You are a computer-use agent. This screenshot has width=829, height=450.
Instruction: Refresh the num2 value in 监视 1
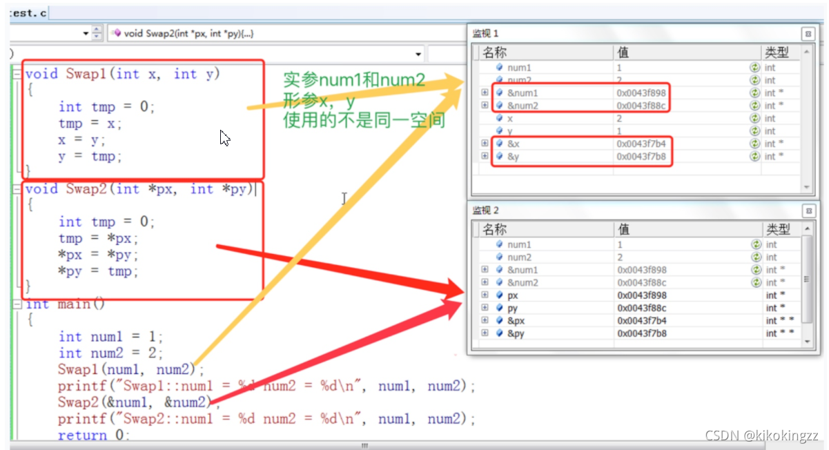point(755,80)
